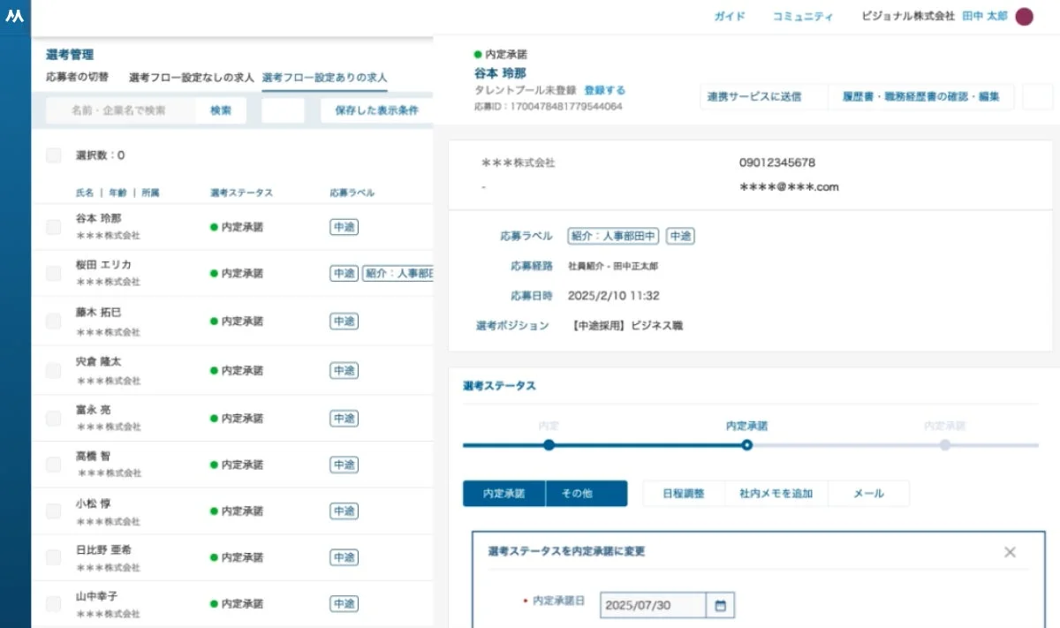1060x628 pixels.
Task: Close the 選考ステータスを内定承諾に変更 panel
Action: (1010, 551)
